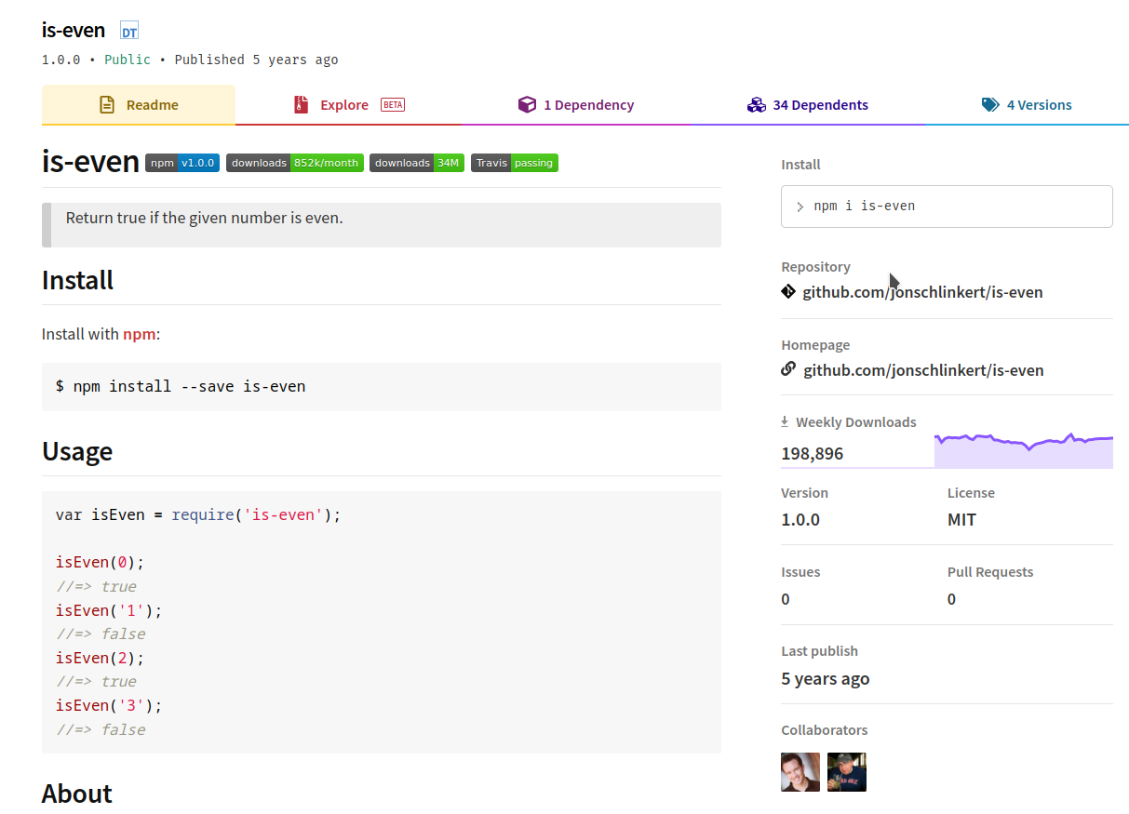Image resolution: width=1129 pixels, height=814 pixels.
Task: Click the $ npm install --save is-even code
Action: click(x=181, y=385)
